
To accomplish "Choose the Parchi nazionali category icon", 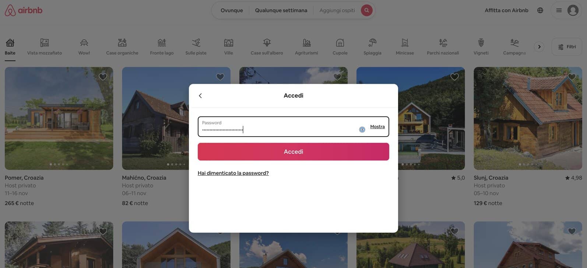I will (x=443, y=43).
